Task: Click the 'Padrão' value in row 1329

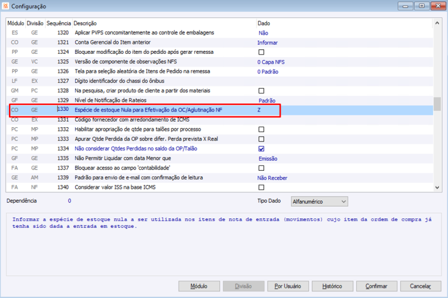Action: 267,101
